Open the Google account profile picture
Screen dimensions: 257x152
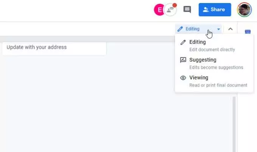point(244,10)
